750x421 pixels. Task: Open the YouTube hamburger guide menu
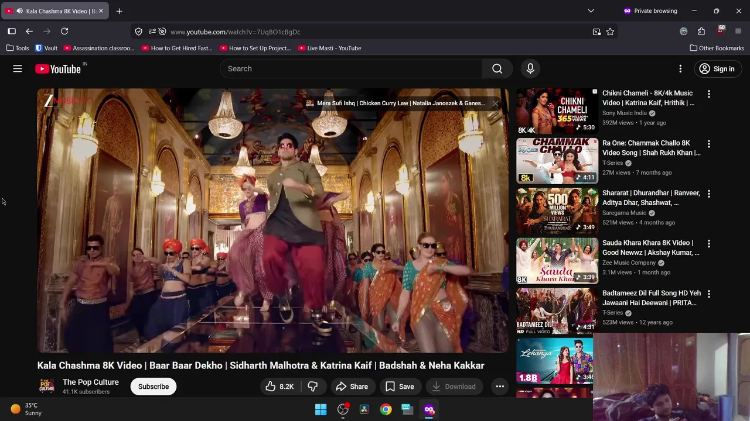tap(18, 69)
